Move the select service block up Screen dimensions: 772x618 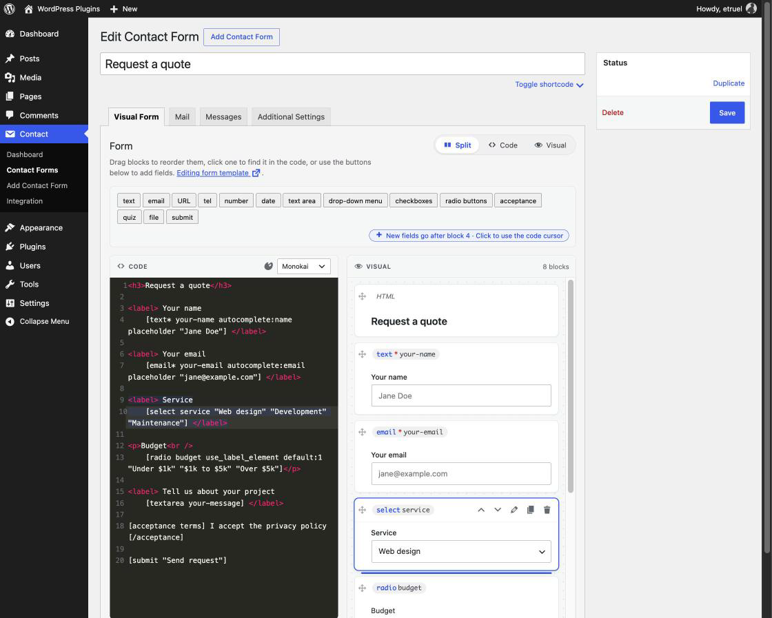click(481, 510)
